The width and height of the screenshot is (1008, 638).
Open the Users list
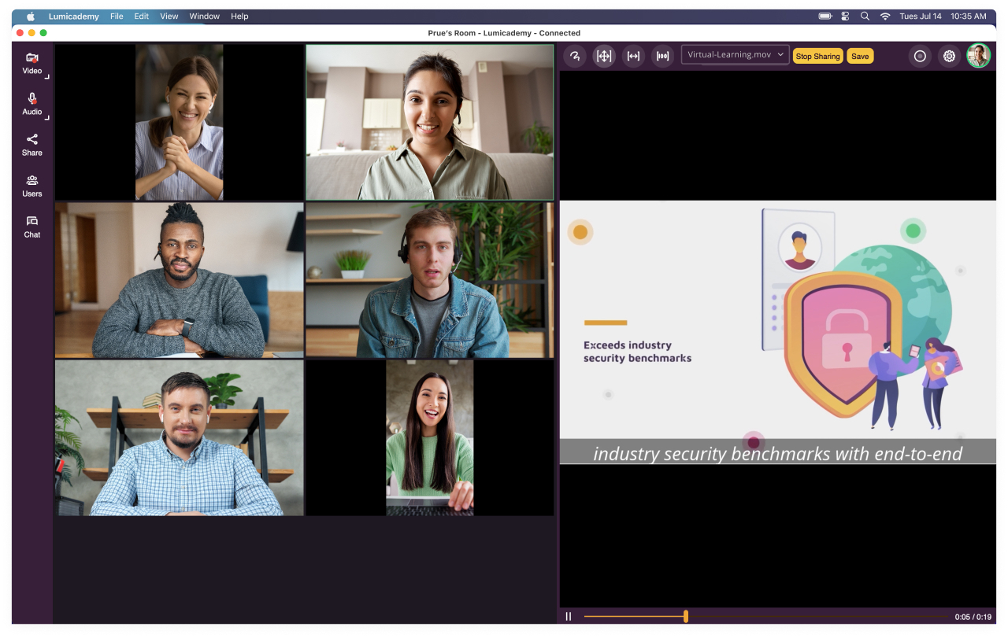[32, 186]
